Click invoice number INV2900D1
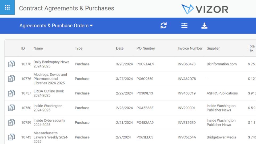This screenshot has height=144, width=256. 186,108
